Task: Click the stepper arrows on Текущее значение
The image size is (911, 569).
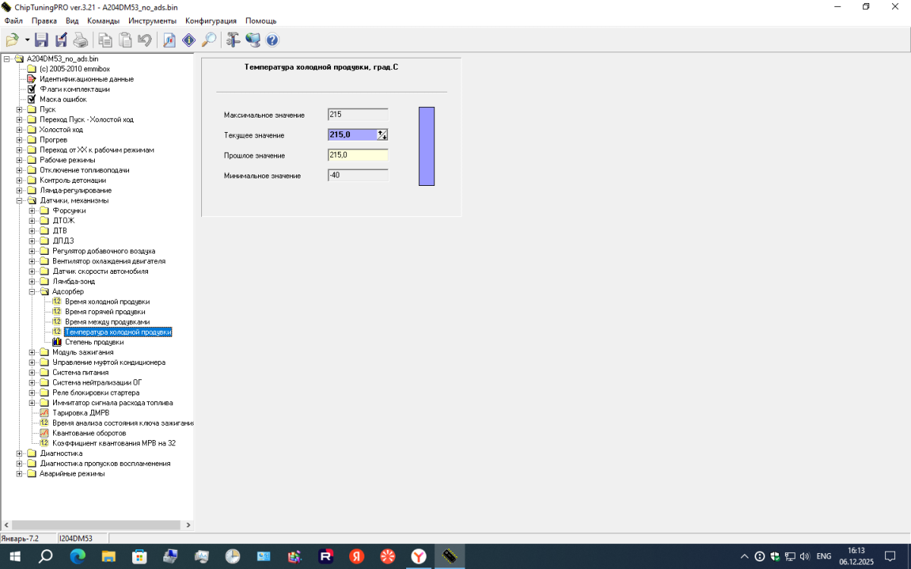Action: click(x=383, y=135)
